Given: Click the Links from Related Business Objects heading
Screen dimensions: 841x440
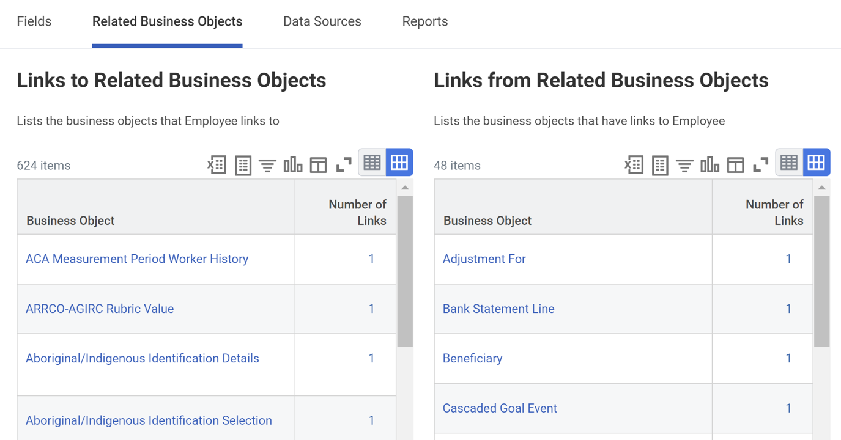Looking at the screenshot, I should click(601, 80).
